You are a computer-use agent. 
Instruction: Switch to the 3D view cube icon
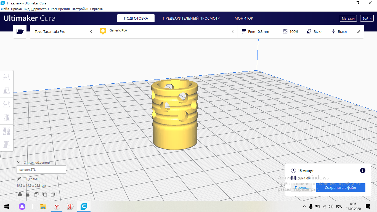20,194
